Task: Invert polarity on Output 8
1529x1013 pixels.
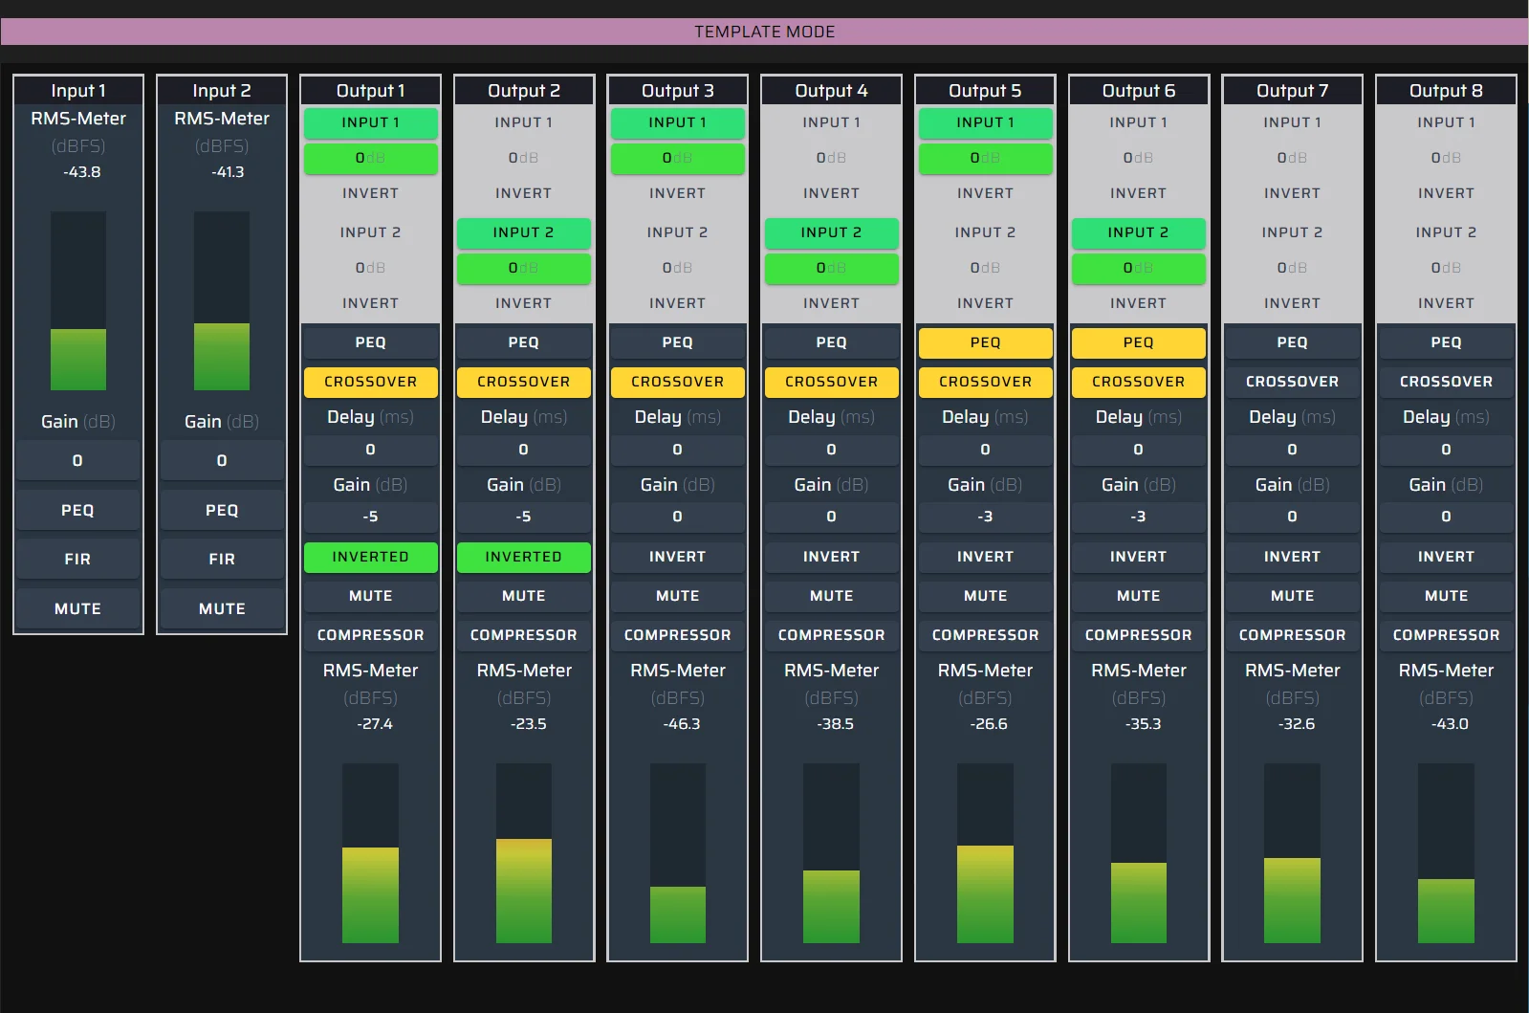Action: tap(1446, 557)
